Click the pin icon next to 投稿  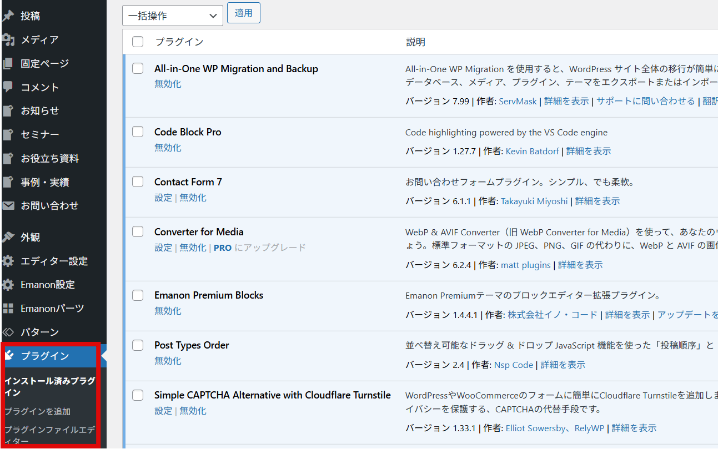point(8,16)
